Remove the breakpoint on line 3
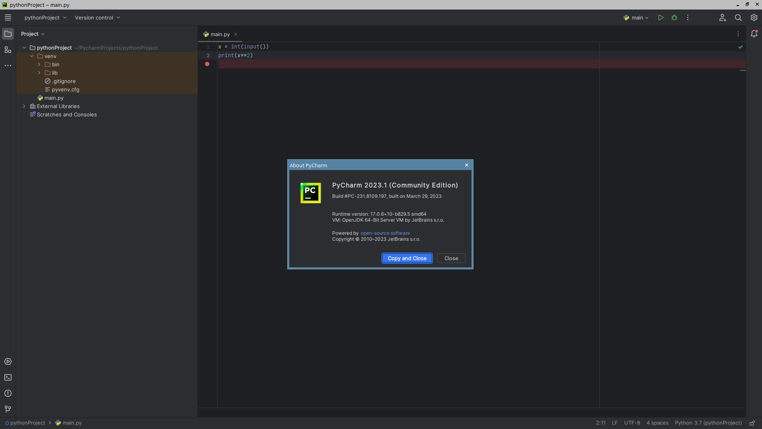The height and width of the screenshot is (429, 762). point(207,64)
